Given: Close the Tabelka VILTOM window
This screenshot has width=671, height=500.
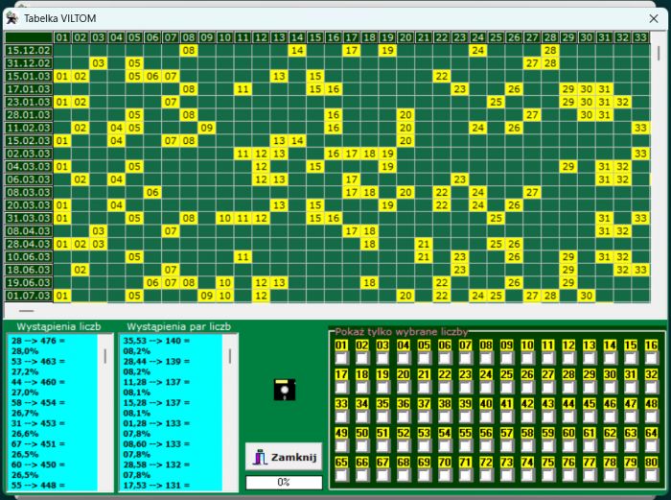Looking at the screenshot, I should click(653, 18).
